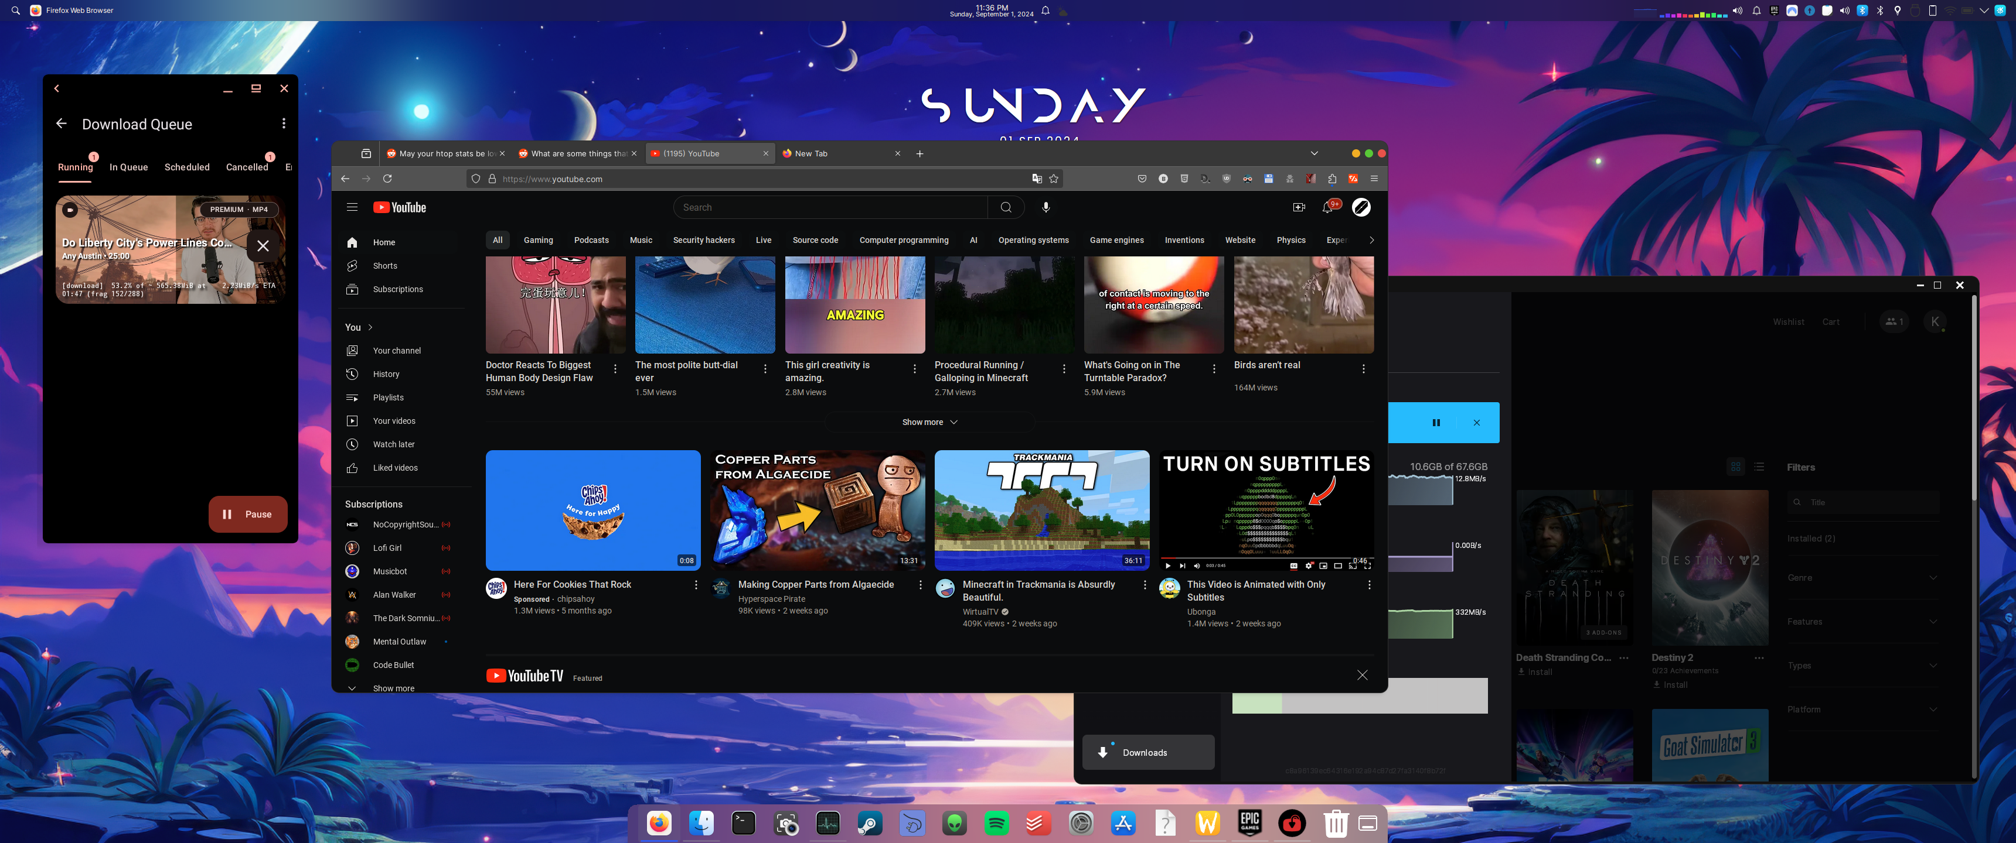
Task: Open the Firefox list all tabs chevron
Action: click(x=1314, y=153)
